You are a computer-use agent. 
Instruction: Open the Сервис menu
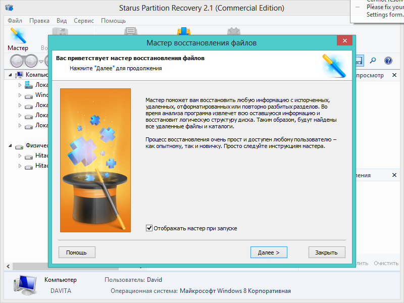click(x=84, y=21)
